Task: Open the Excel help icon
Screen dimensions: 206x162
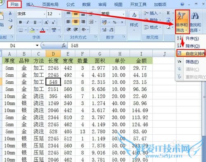Action: (182, 4)
